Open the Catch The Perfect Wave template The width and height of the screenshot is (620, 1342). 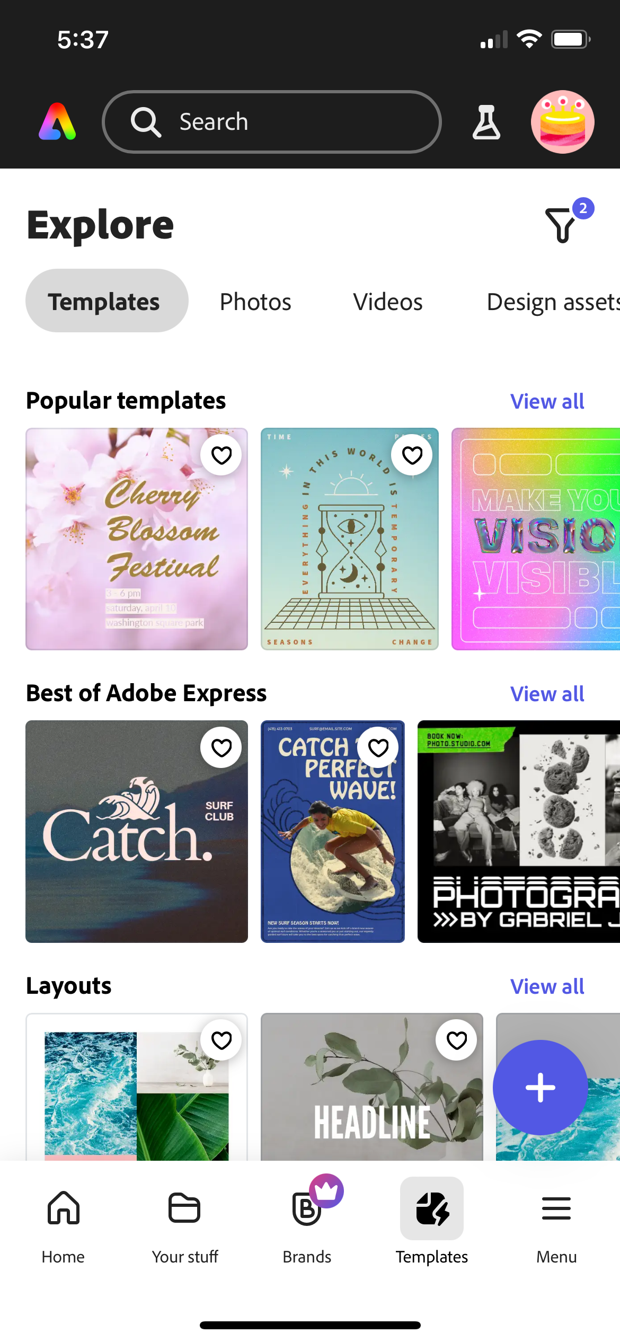click(333, 848)
